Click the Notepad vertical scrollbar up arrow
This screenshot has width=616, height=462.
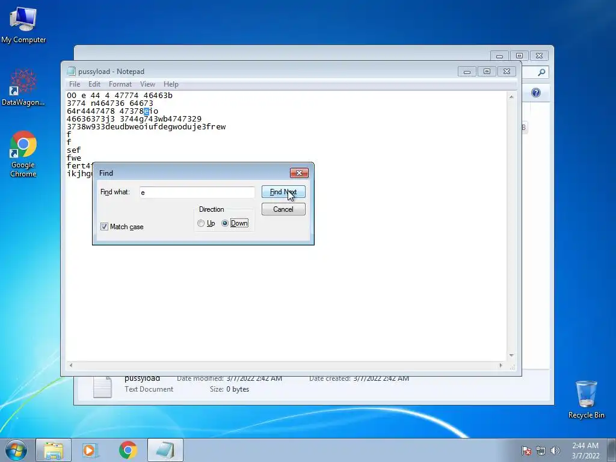(x=511, y=97)
